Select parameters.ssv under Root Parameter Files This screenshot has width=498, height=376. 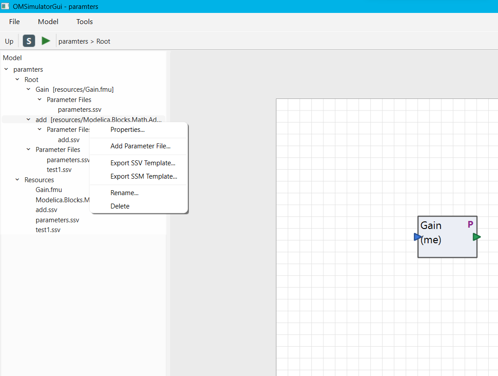tap(68, 160)
